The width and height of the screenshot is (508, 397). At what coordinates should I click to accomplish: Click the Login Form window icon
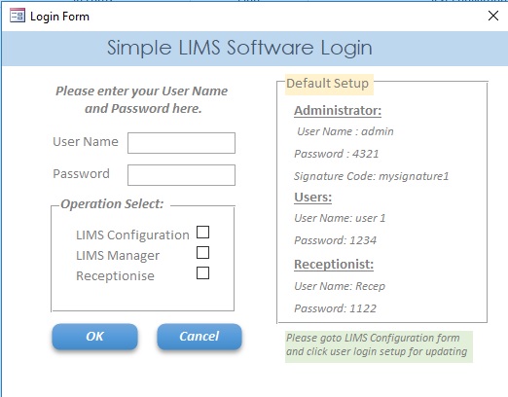[18, 16]
